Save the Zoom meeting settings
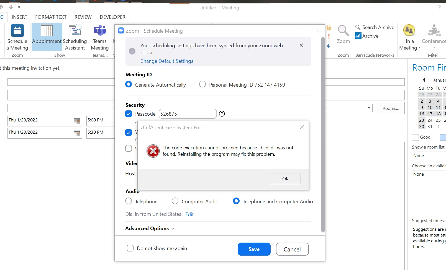This screenshot has width=446, height=270. pyautogui.click(x=254, y=249)
